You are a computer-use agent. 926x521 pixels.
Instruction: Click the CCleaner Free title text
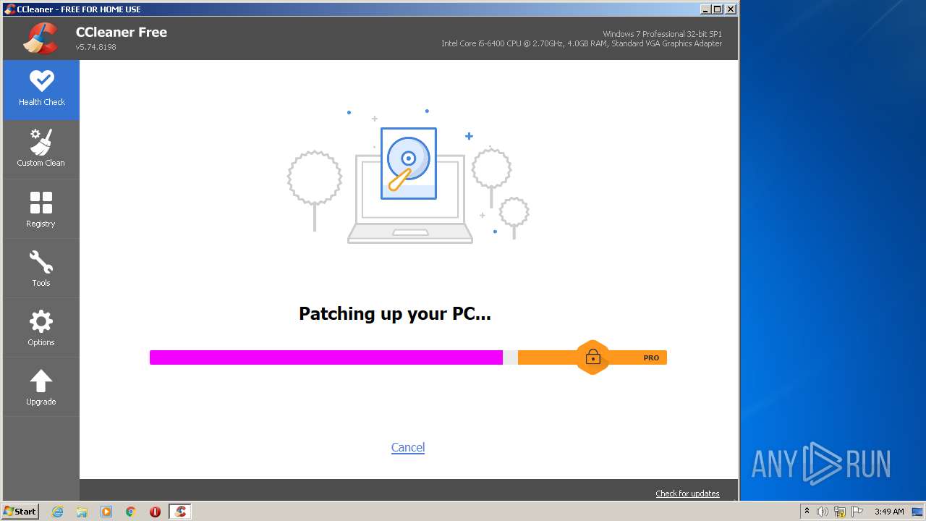pos(122,32)
